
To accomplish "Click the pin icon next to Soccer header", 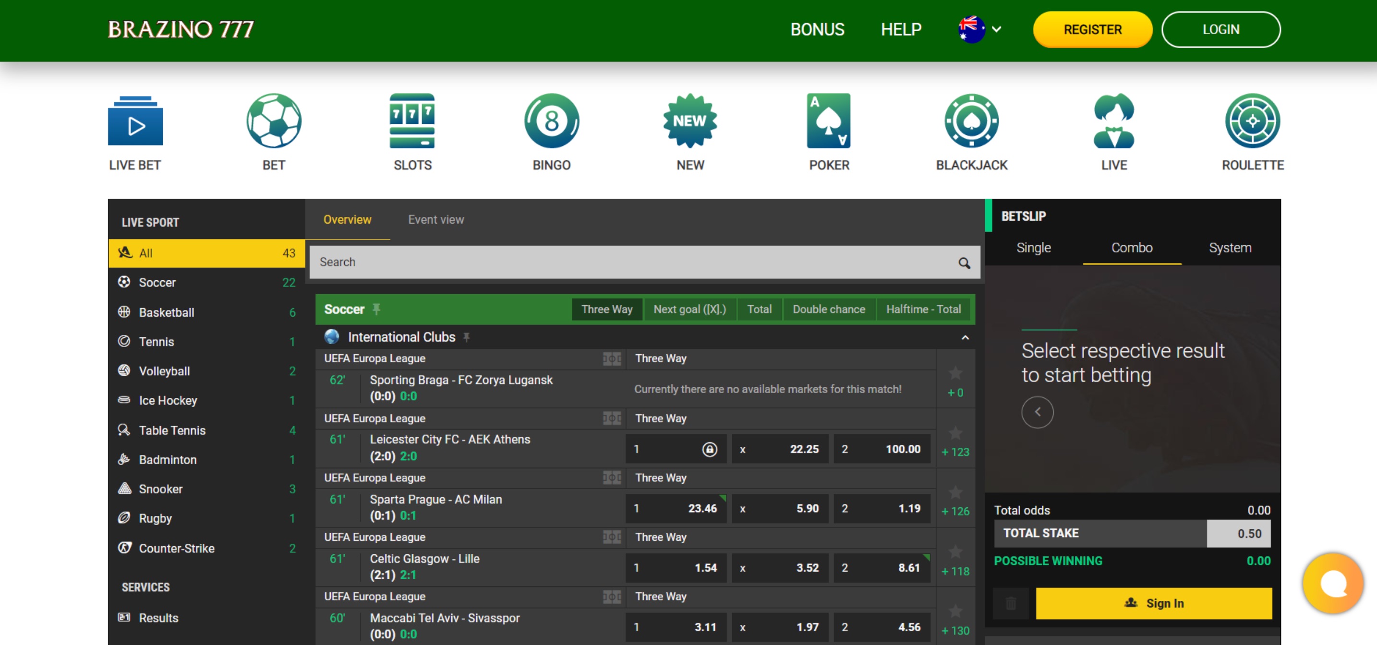I will [x=376, y=310].
